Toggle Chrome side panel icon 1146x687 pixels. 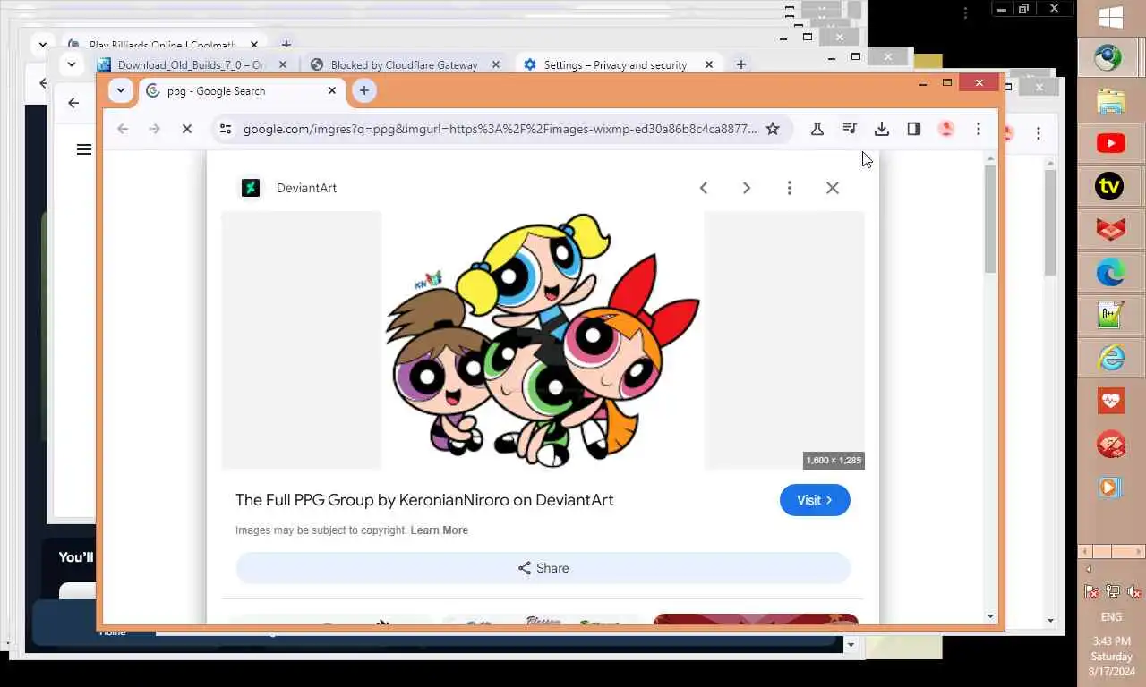913,129
